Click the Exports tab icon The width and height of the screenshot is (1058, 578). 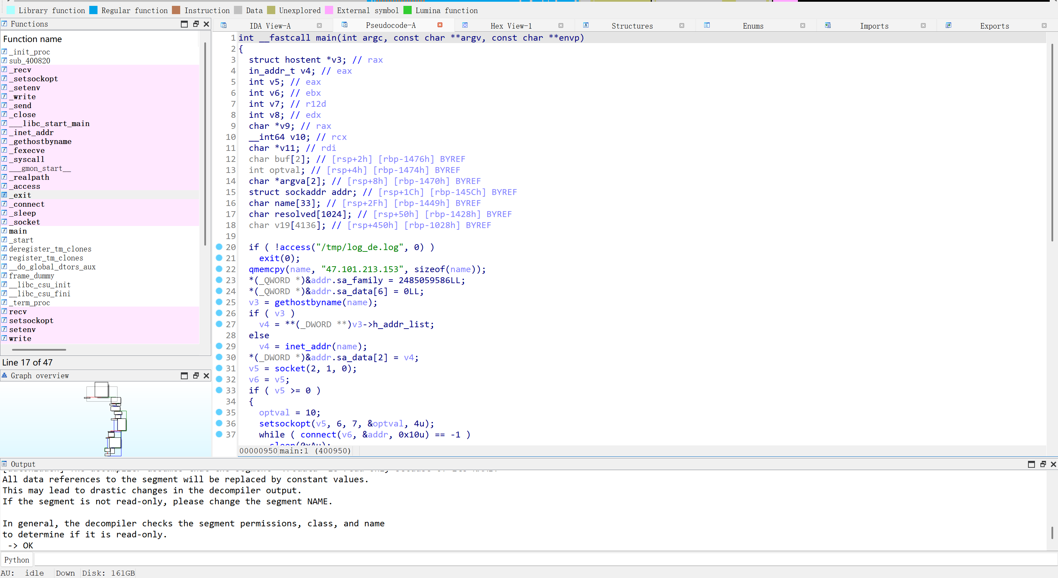tap(948, 25)
